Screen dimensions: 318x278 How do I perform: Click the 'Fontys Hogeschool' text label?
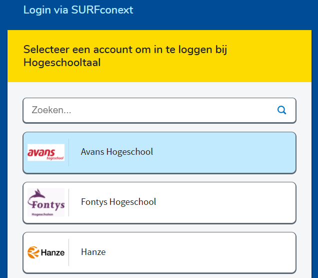118,202
